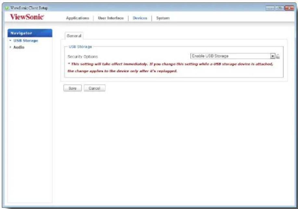Screen dimensions: 298x209
Task: Maximize the ViewSonic Client Setup window
Action: (279, 8)
